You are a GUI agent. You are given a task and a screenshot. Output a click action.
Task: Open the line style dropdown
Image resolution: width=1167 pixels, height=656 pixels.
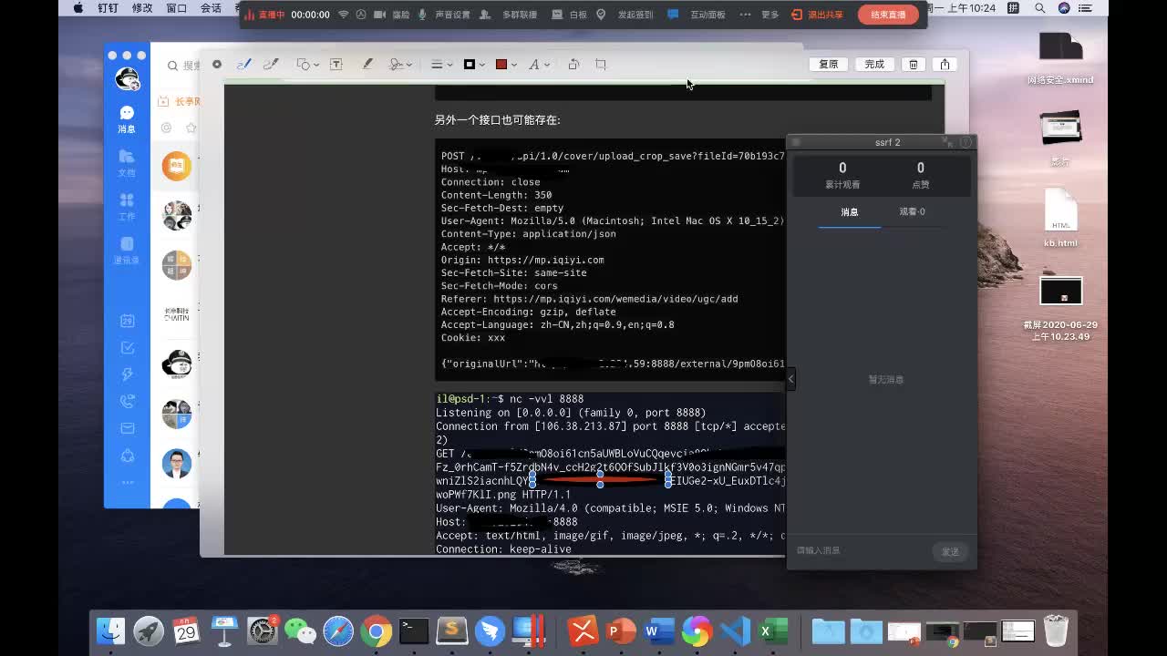pos(441,65)
